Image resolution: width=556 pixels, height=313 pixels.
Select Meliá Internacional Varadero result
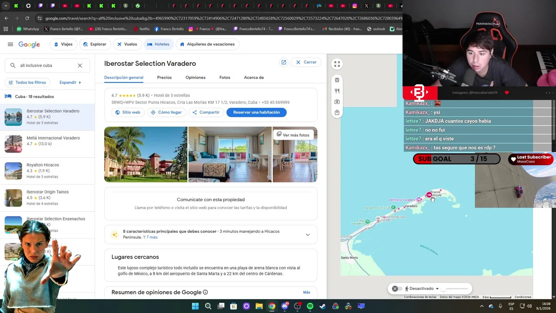click(47, 144)
